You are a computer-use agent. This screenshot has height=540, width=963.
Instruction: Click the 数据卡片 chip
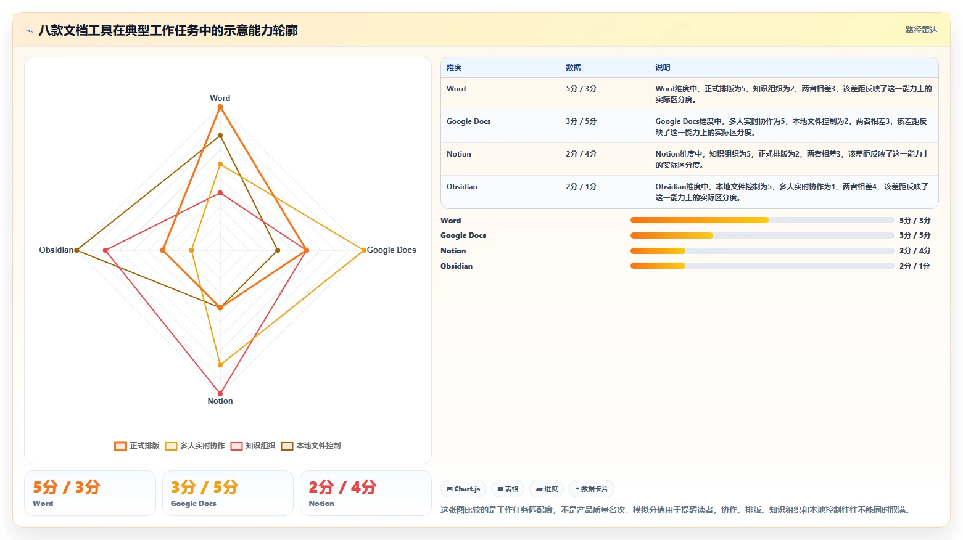tap(592, 489)
